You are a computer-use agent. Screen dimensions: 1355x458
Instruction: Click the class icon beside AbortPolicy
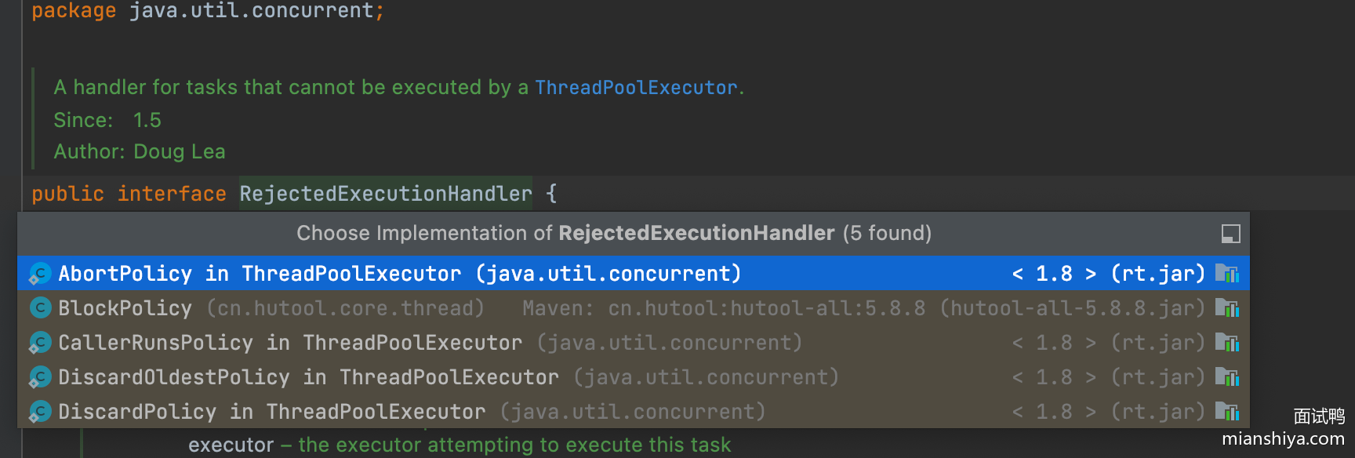click(x=40, y=274)
